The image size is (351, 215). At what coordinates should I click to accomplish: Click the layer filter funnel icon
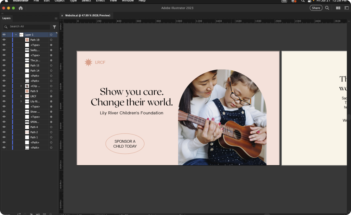tap(54, 27)
